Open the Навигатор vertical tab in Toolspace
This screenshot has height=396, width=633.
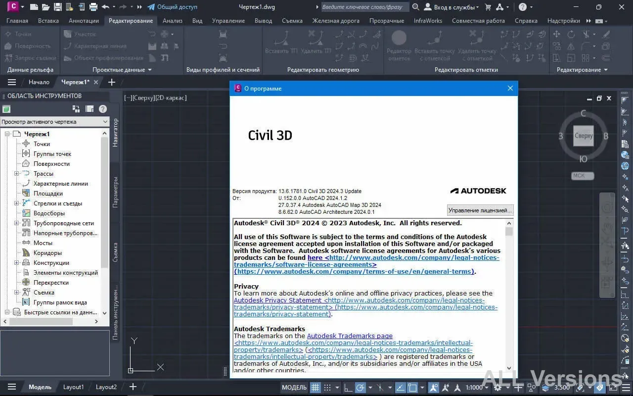pyautogui.click(x=115, y=133)
